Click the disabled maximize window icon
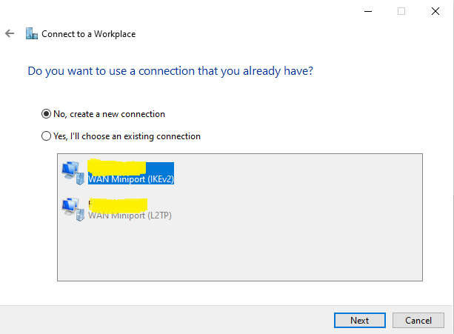This screenshot has height=334, width=454. (401, 11)
